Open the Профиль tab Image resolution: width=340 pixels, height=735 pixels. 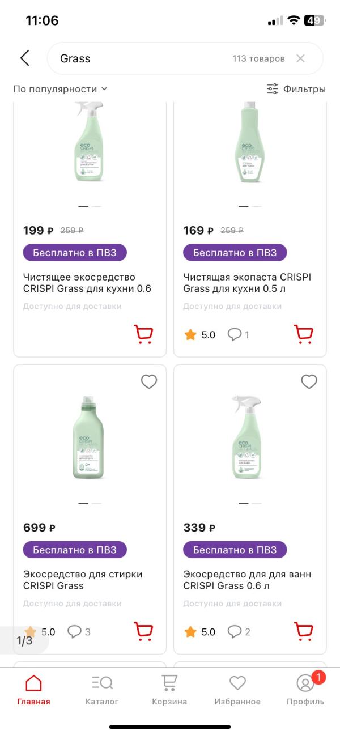coord(305,689)
